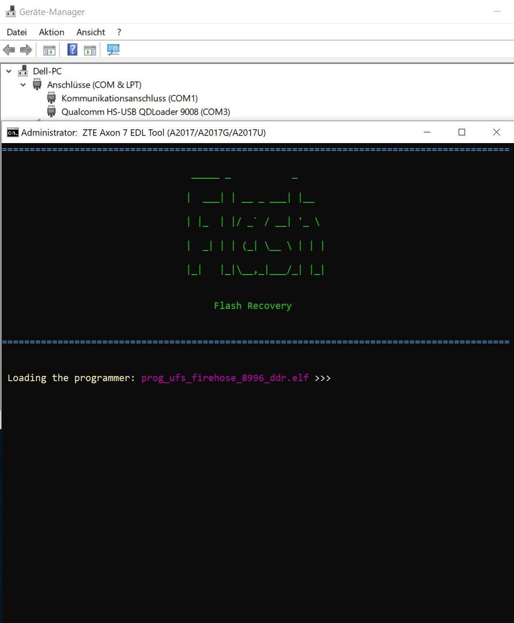Select Qualcomm HS-USB QDLoader 9008 (COM3)
Image resolution: width=514 pixels, height=623 pixels.
point(146,112)
